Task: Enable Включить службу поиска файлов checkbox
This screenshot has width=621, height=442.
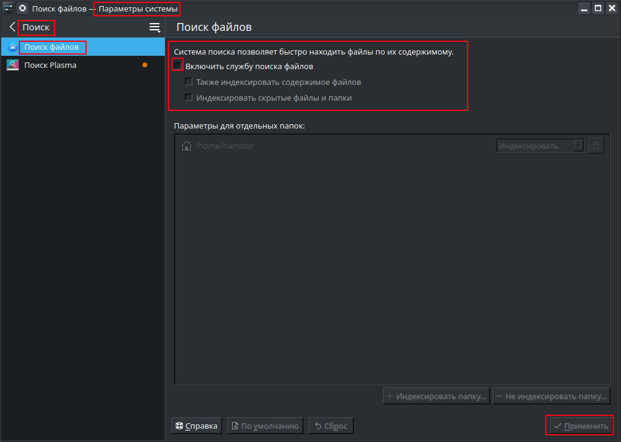Action: click(x=178, y=65)
